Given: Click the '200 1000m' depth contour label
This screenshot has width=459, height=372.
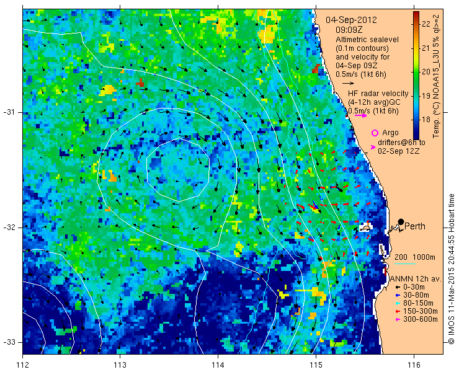Looking at the screenshot, I should point(415,257).
